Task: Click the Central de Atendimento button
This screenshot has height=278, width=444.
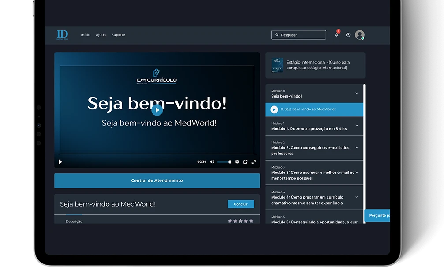Action: coord(157,180)
